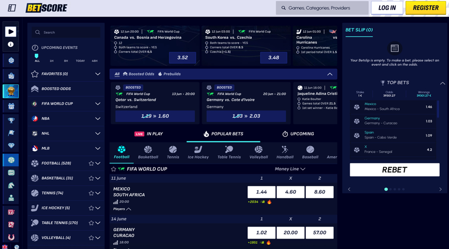Screen dimensions: 449x249
Task: Select the UK flag language icon
Action: [x=4, y=247]
